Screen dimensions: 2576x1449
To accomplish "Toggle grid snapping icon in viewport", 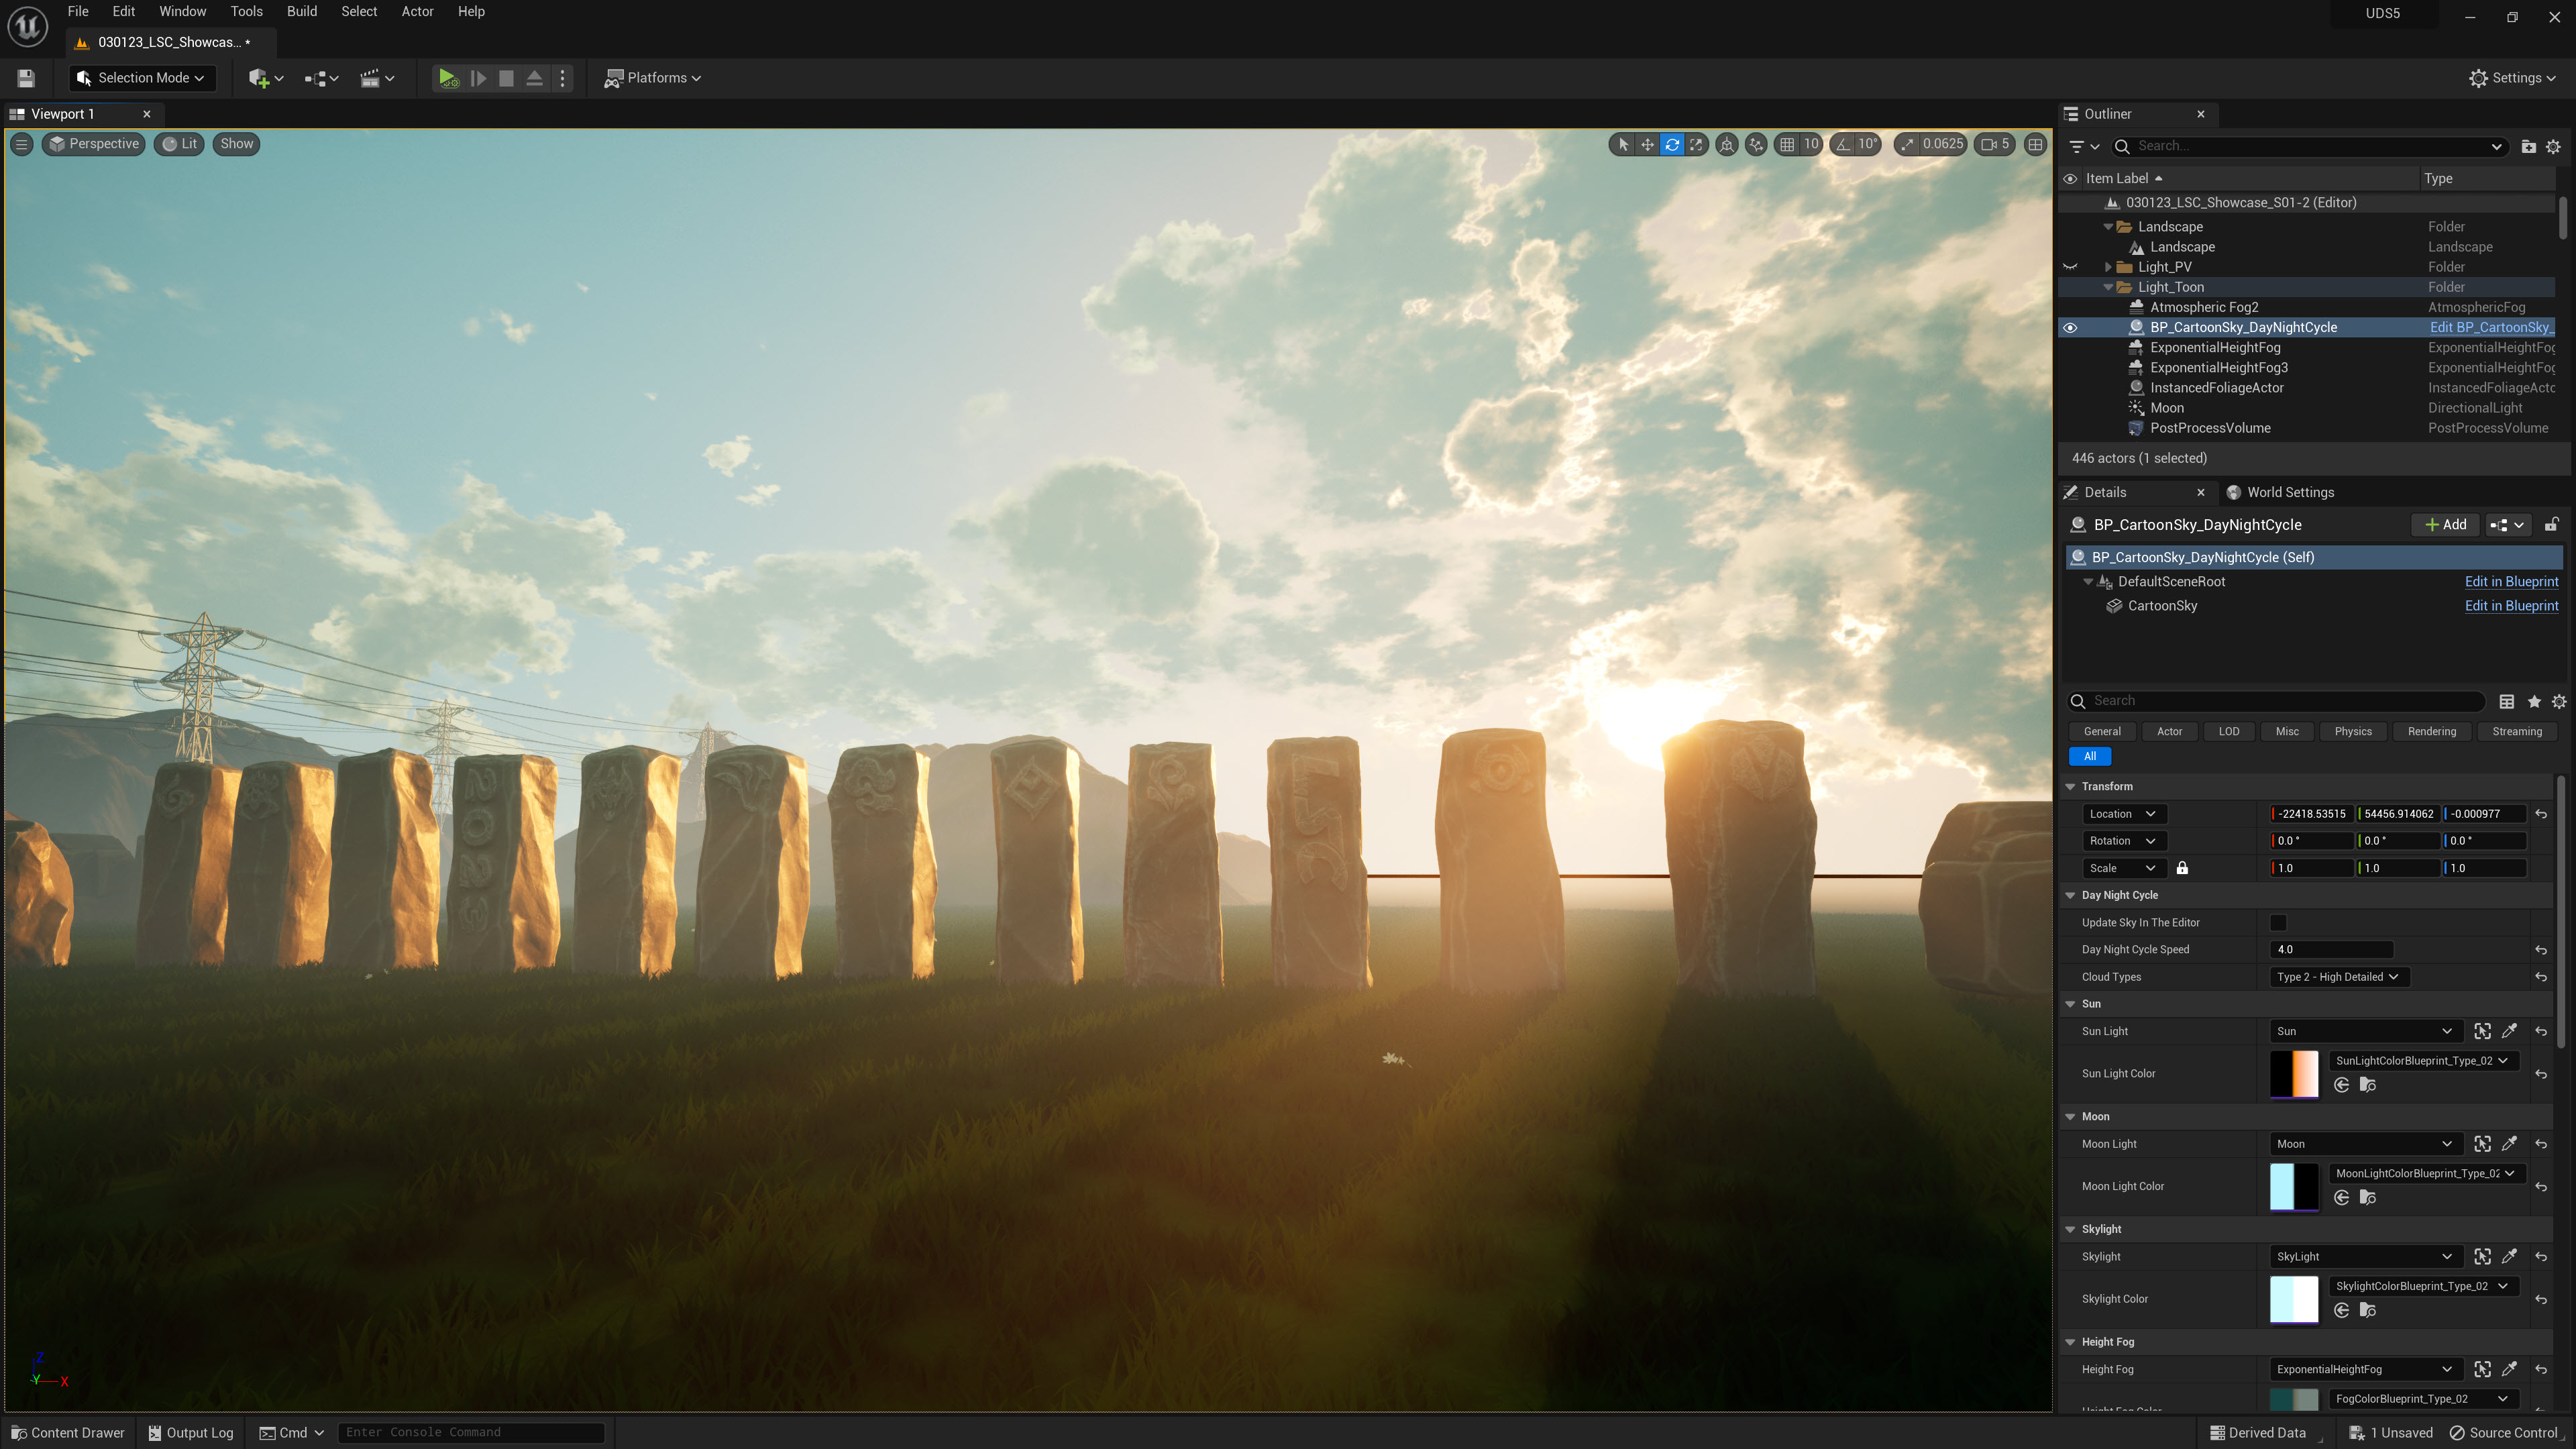I will [1787, 144].
